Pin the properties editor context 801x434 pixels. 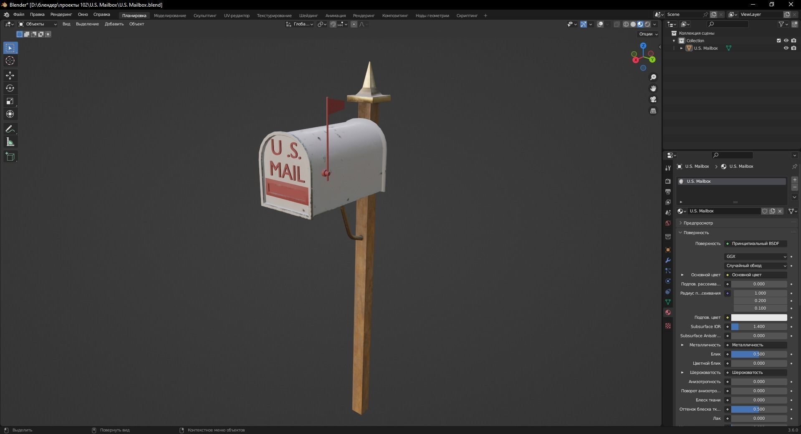(794, 166)
